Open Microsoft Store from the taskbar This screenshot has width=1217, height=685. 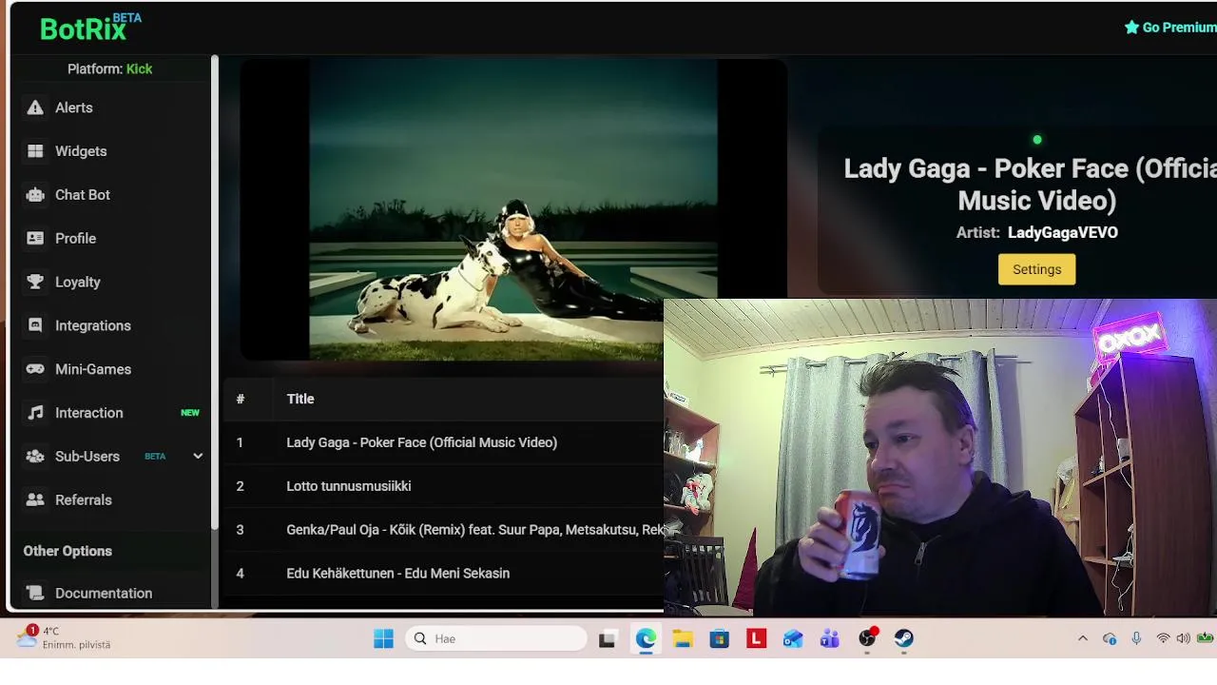(x=720, y=638)
